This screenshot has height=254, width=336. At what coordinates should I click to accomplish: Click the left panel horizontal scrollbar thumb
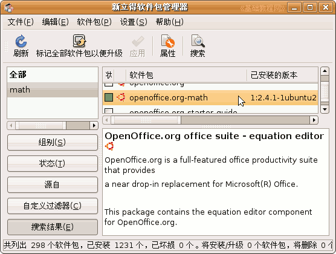(x=40, y=126)
